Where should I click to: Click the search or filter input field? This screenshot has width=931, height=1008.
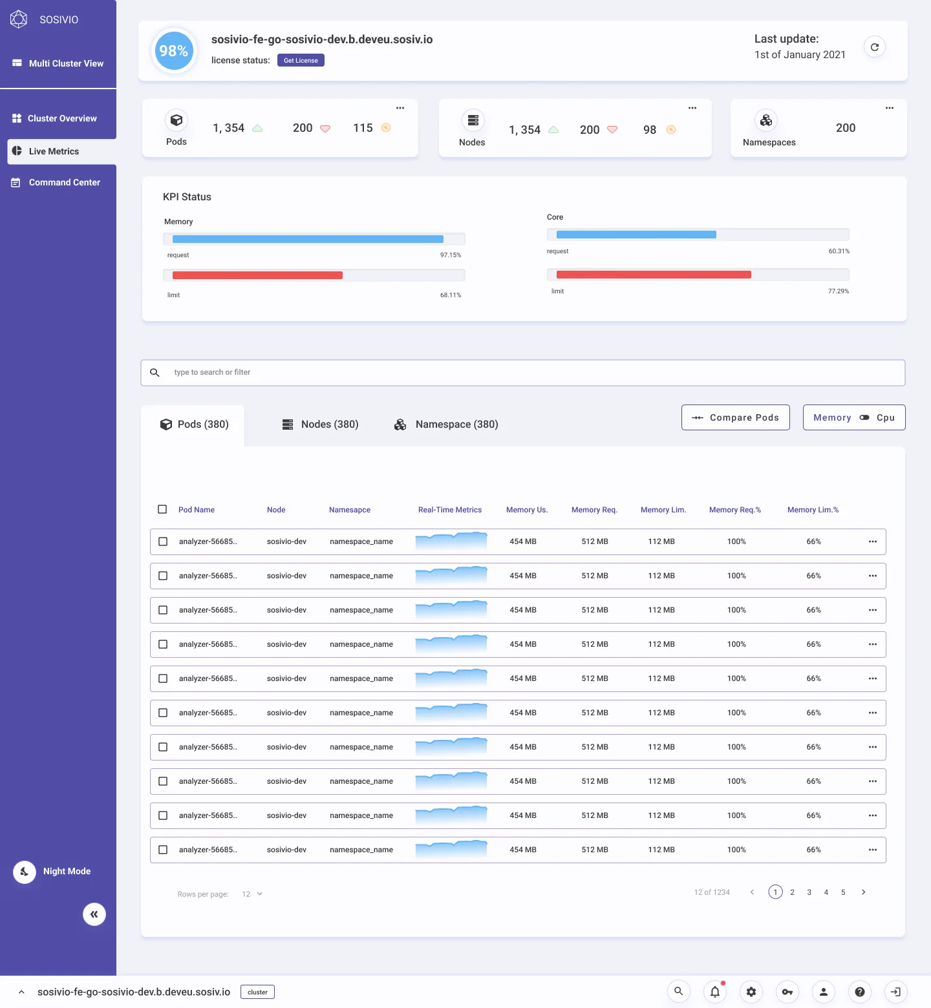(523, 373)
